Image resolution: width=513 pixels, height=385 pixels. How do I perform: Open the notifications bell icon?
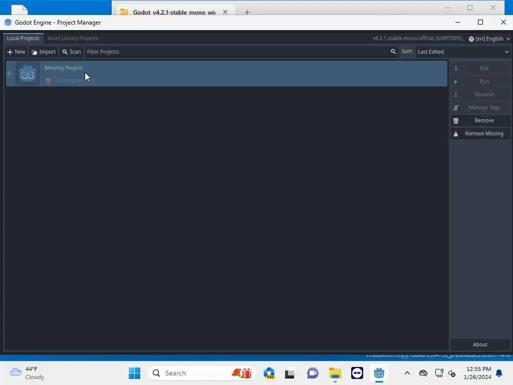click(x=499, y=373)
